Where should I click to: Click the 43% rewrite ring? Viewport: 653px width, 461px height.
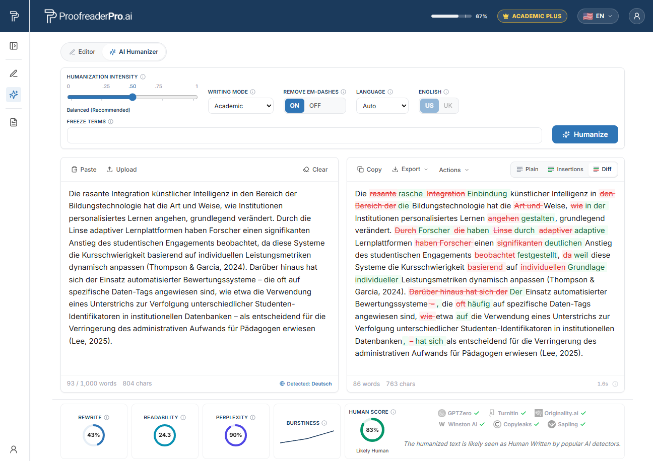click(94, 435)
